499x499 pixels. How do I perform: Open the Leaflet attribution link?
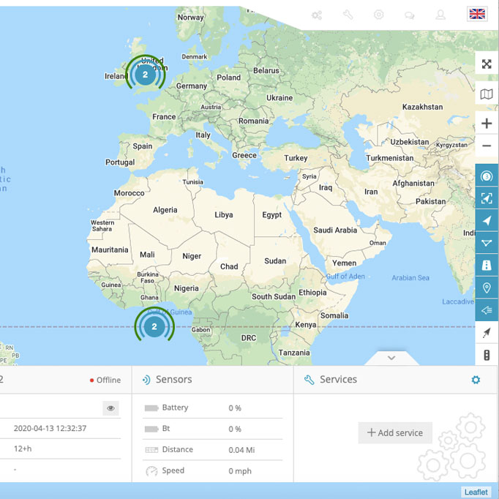(x=476, y=492)
